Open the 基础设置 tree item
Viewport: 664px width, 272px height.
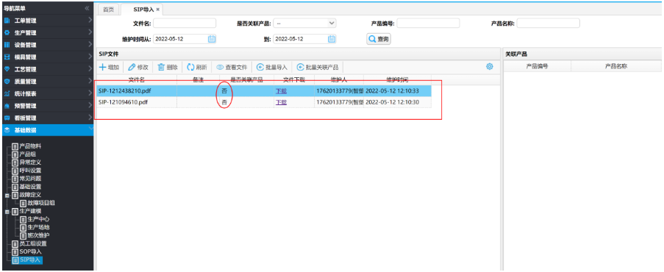coord(29,187)
